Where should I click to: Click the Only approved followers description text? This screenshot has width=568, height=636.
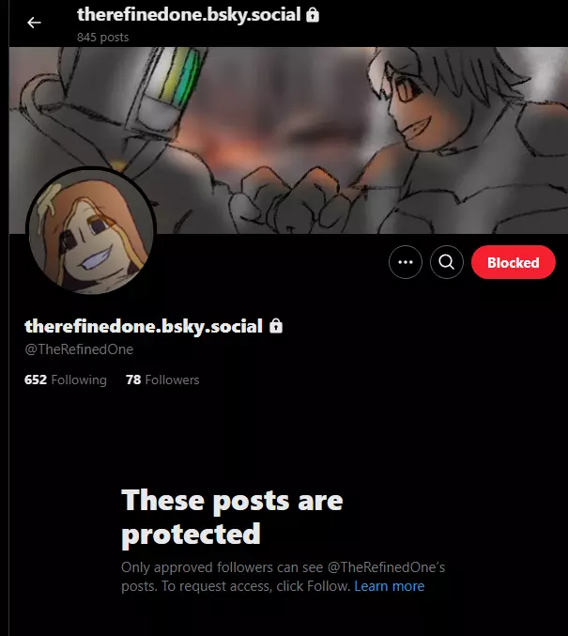[283, 577]
